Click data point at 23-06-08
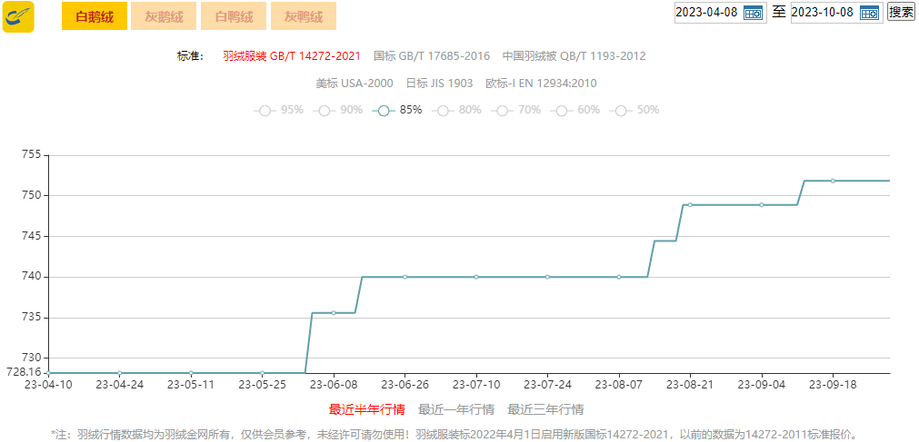Screen dimensions: 919x442 (334, 312)
